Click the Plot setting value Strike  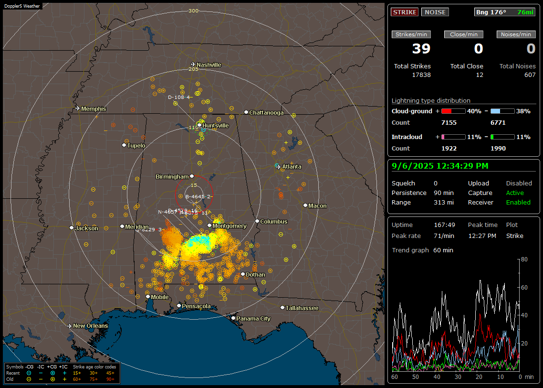pos(514,236)
